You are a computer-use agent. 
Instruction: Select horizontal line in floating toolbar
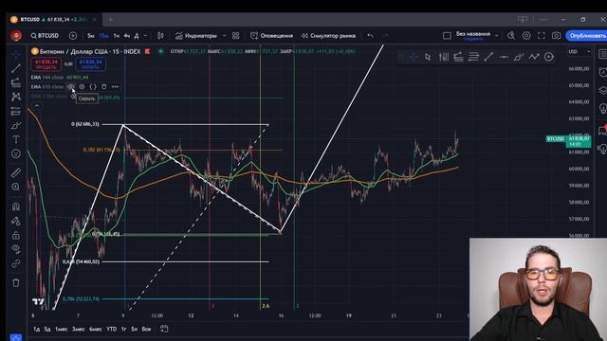tap(504, 57)
